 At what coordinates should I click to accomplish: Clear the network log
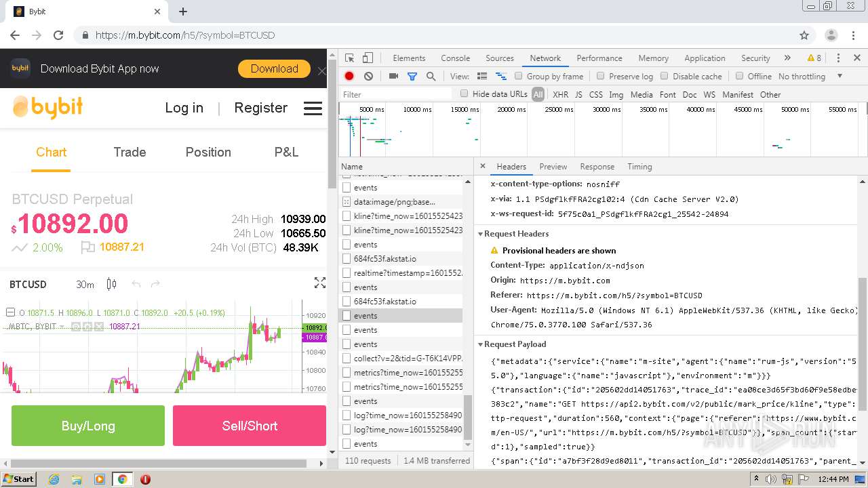click(x=368, y=77)
